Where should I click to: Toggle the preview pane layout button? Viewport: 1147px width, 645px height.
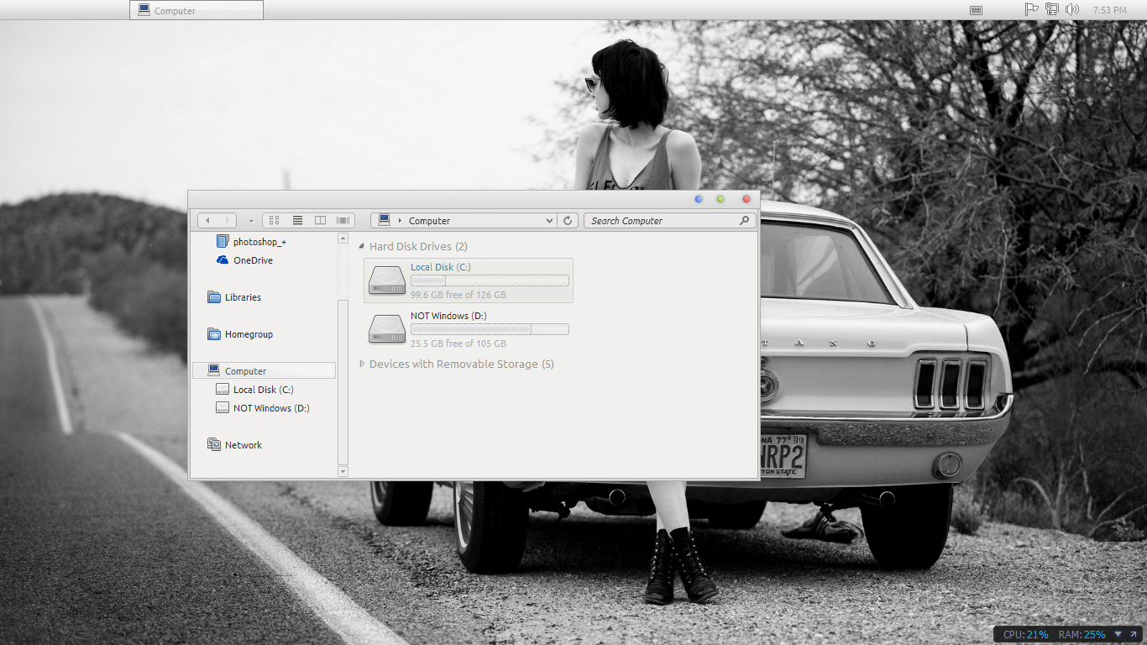pos(320,221)
